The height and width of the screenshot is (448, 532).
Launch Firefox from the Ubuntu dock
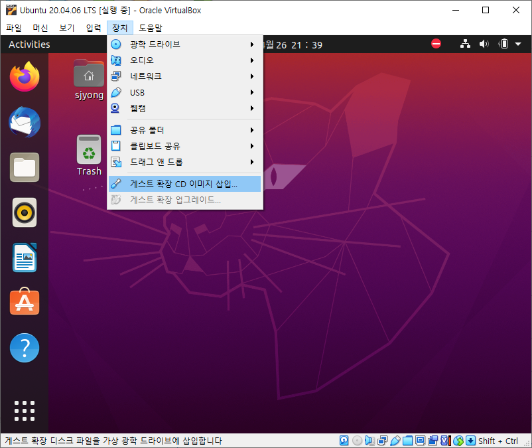tap(25, 76)
